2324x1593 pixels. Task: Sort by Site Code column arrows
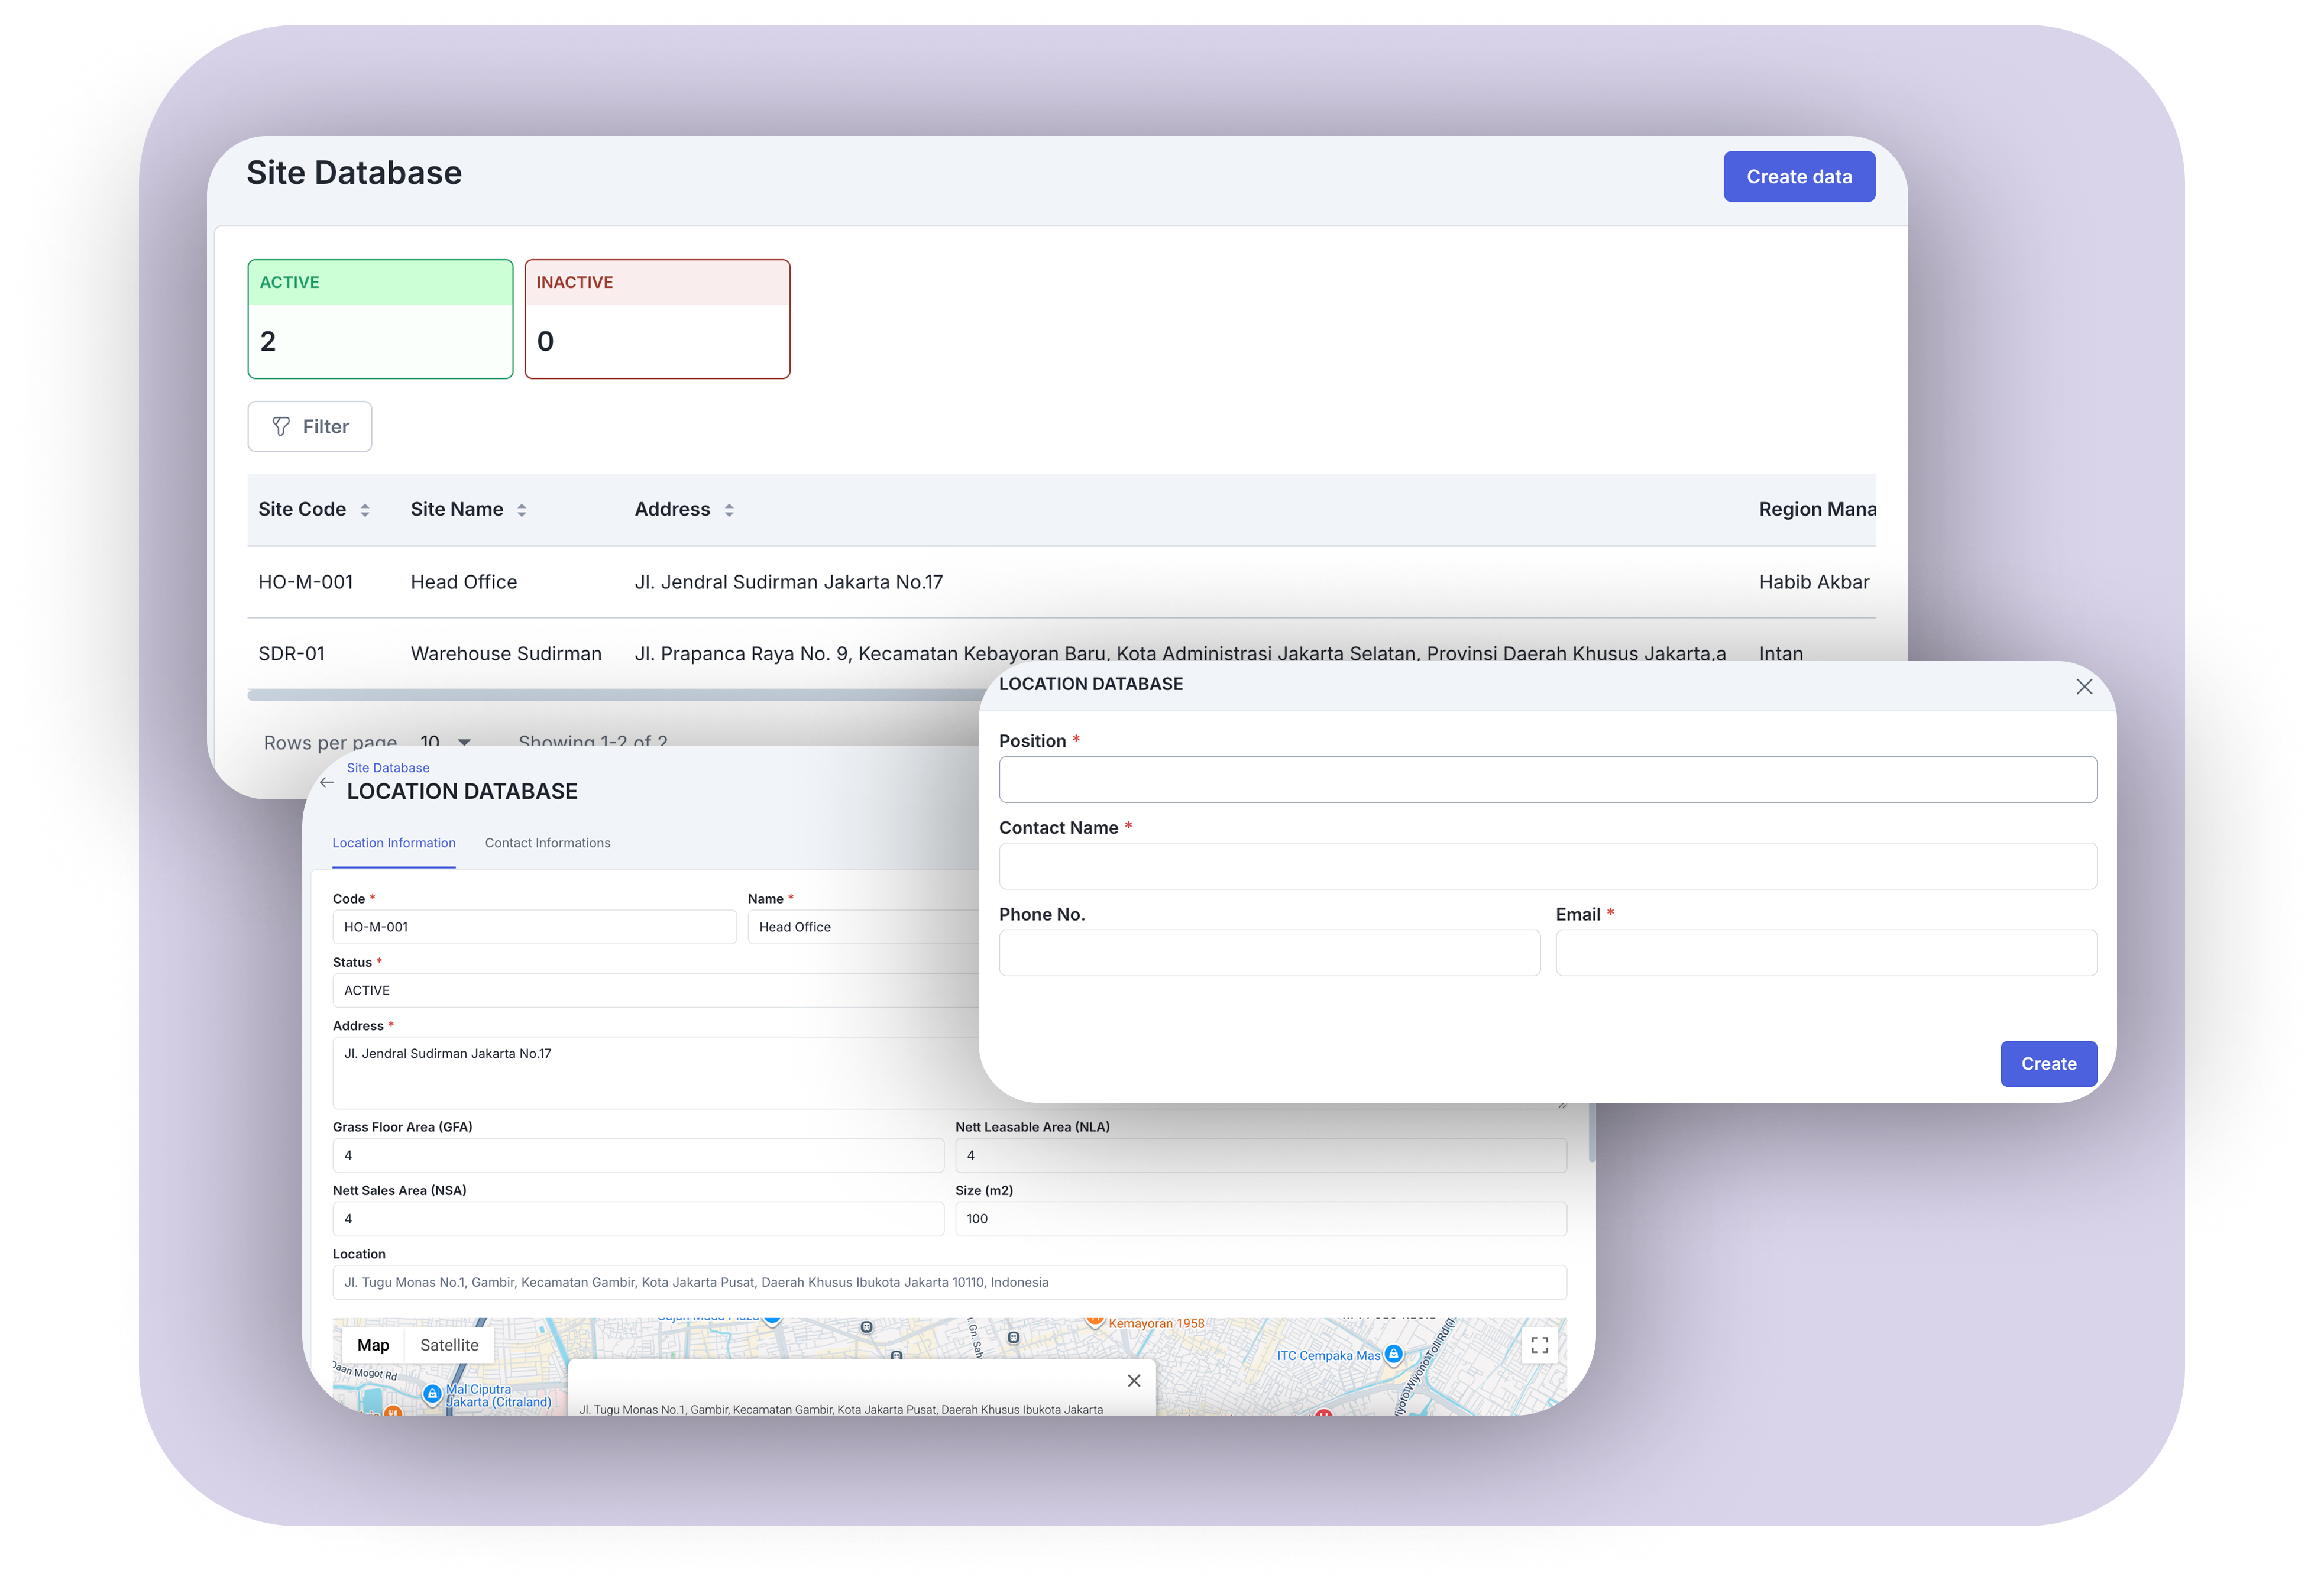click(x=365, y=510)
